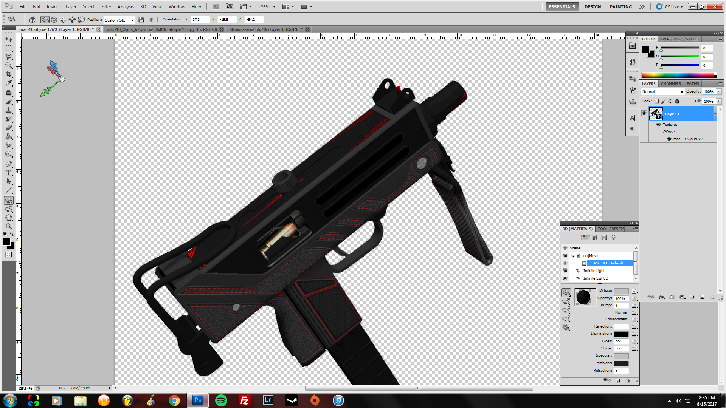Screen dimensions: 726x408
Task: Open Spotify from the taskbar
Action: 221,400
